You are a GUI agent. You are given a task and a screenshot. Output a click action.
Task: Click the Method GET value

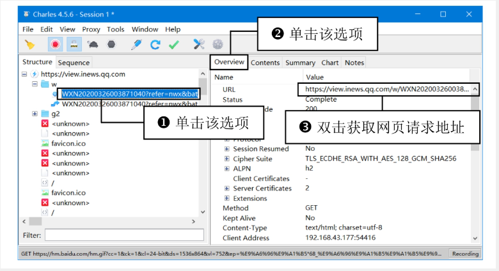coord(312,208)
